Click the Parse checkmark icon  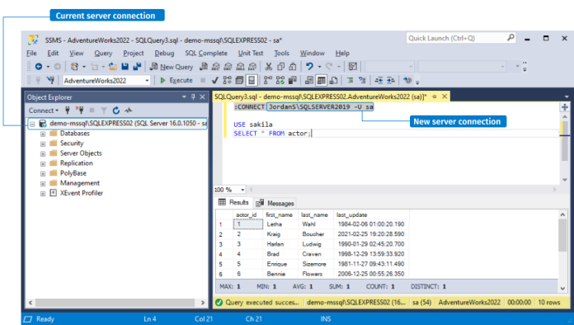(x=215, y=80)
